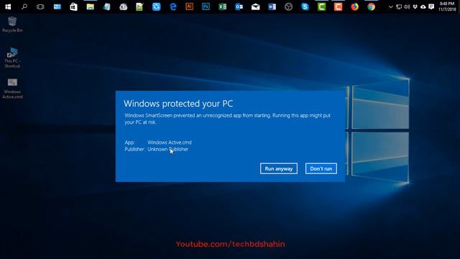
Task: Open the Mail app envelope icon
Action: point(256,6)
